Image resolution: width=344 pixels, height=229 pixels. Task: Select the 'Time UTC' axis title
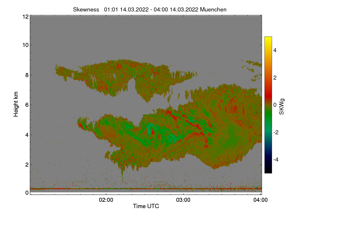tap(146, 206)
